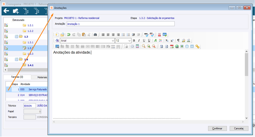Change the font color with the green A
Viewport: 255px width, 137px height.
coord(155,40)
